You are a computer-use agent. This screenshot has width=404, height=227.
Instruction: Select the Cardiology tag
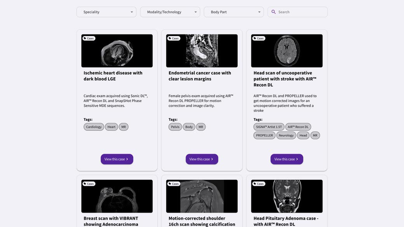(x=94, y=127)
